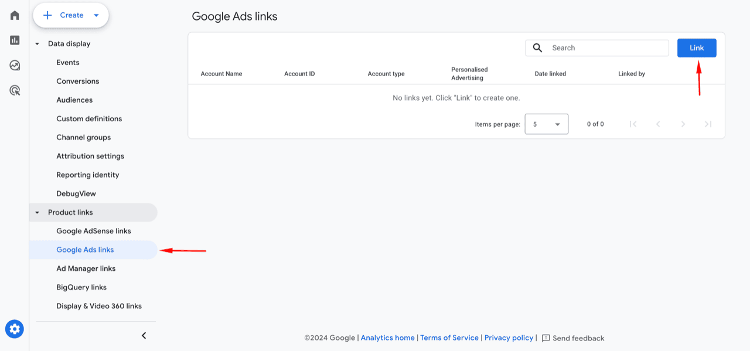This screenshot has width=750, height=351.
Task: Collapse the Data display section
Action: tap(37, 44)
